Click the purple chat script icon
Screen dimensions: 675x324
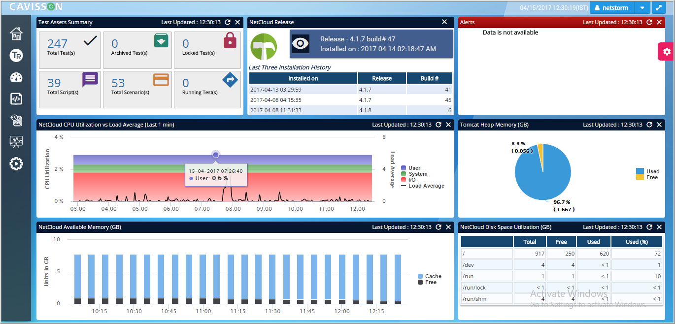click(x=90, y=79)
